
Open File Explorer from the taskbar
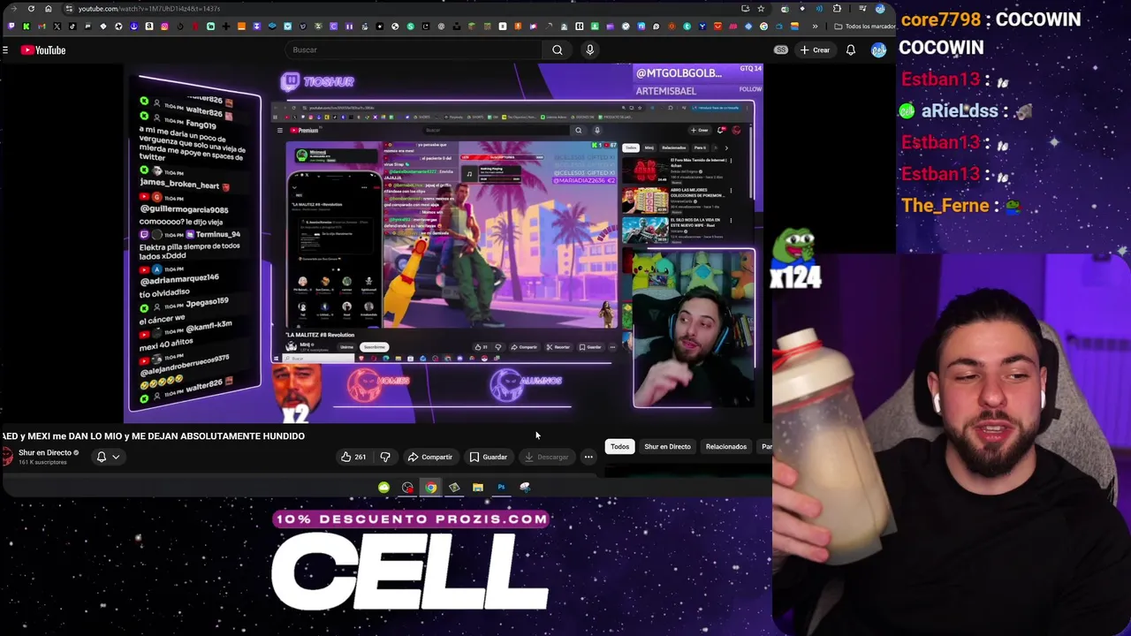coord(478,488)
